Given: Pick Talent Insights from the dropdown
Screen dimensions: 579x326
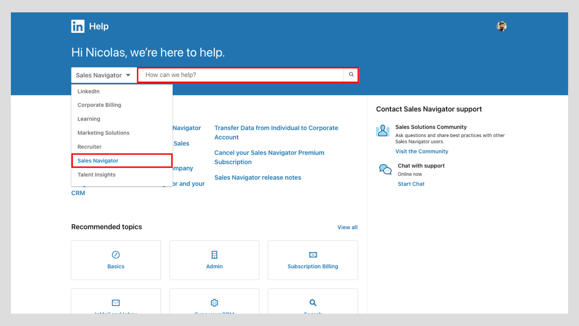Looking at the screenshot, I should point(122,175).
